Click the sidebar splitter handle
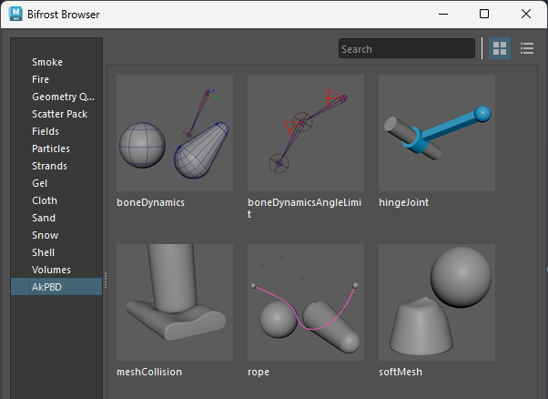 click(x=105, y=280)
